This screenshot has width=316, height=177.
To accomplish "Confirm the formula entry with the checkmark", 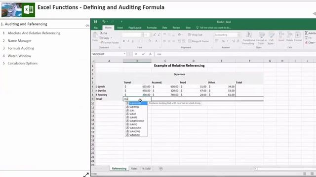I will [143, 54].
